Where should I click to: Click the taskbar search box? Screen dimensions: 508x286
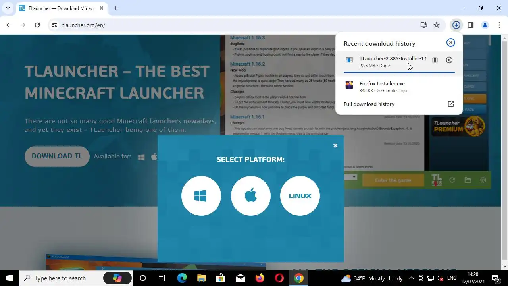click(76, 278)
